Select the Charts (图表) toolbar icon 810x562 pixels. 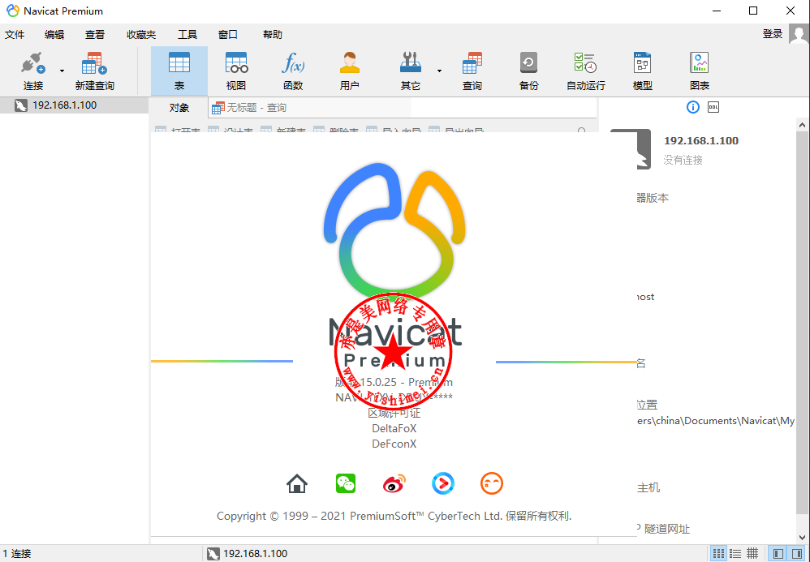tap(699, 63)
